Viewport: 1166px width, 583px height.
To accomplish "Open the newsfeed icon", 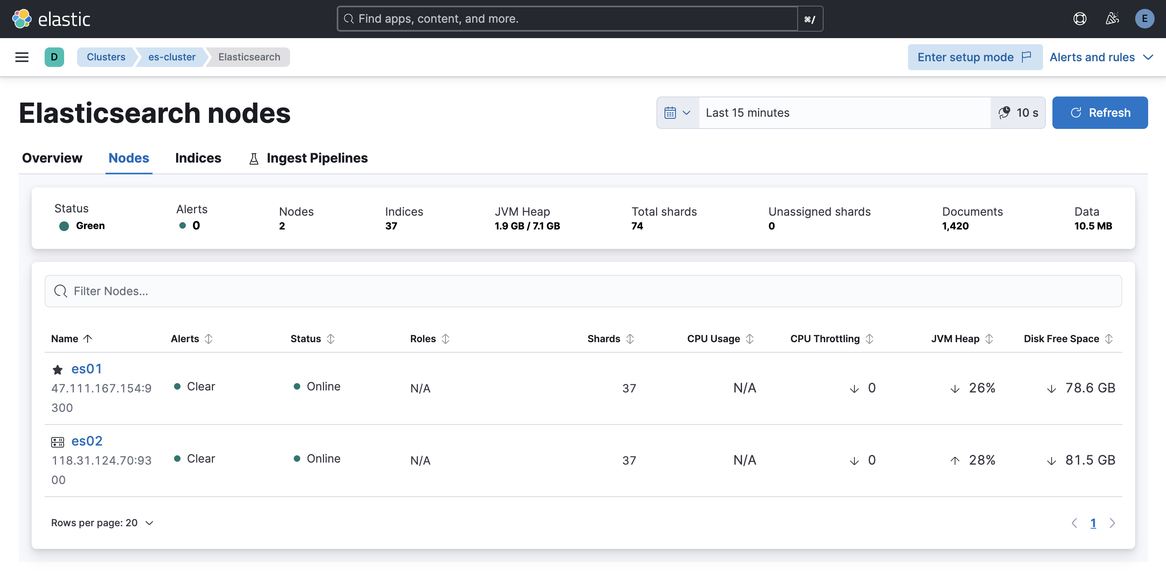I will 1112,19.
